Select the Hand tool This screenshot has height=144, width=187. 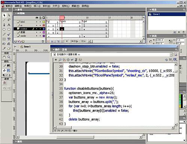4,57
